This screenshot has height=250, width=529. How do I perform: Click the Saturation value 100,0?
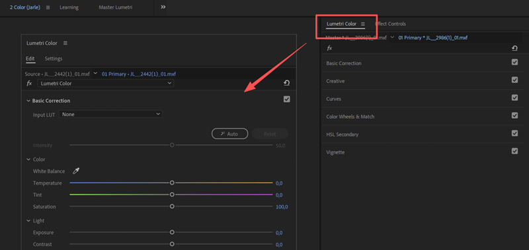[x=282, y=207]
